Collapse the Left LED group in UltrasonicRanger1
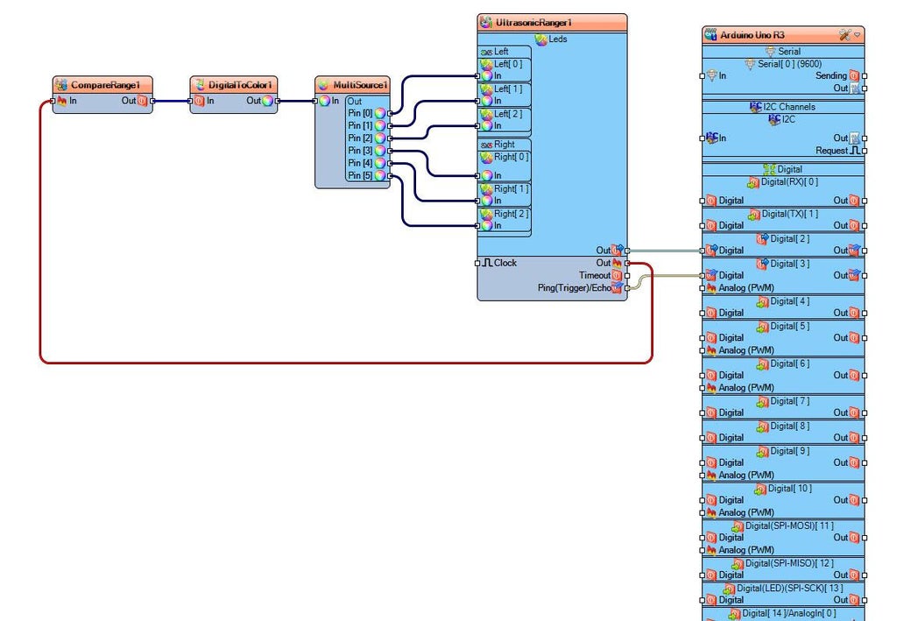 [x=487, y=52]
